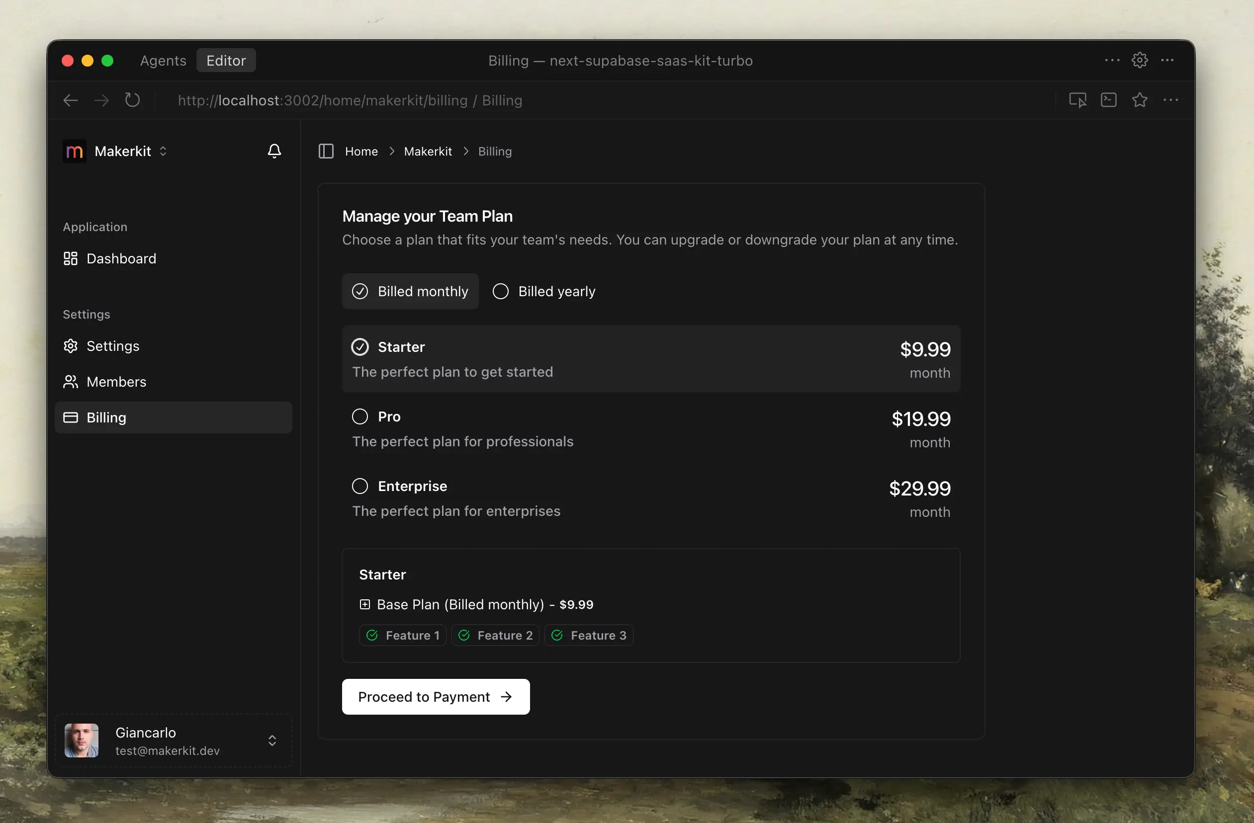The image size is (1254, 823).
Task: Select the Pro plan radio
Action: coord(360,416)
